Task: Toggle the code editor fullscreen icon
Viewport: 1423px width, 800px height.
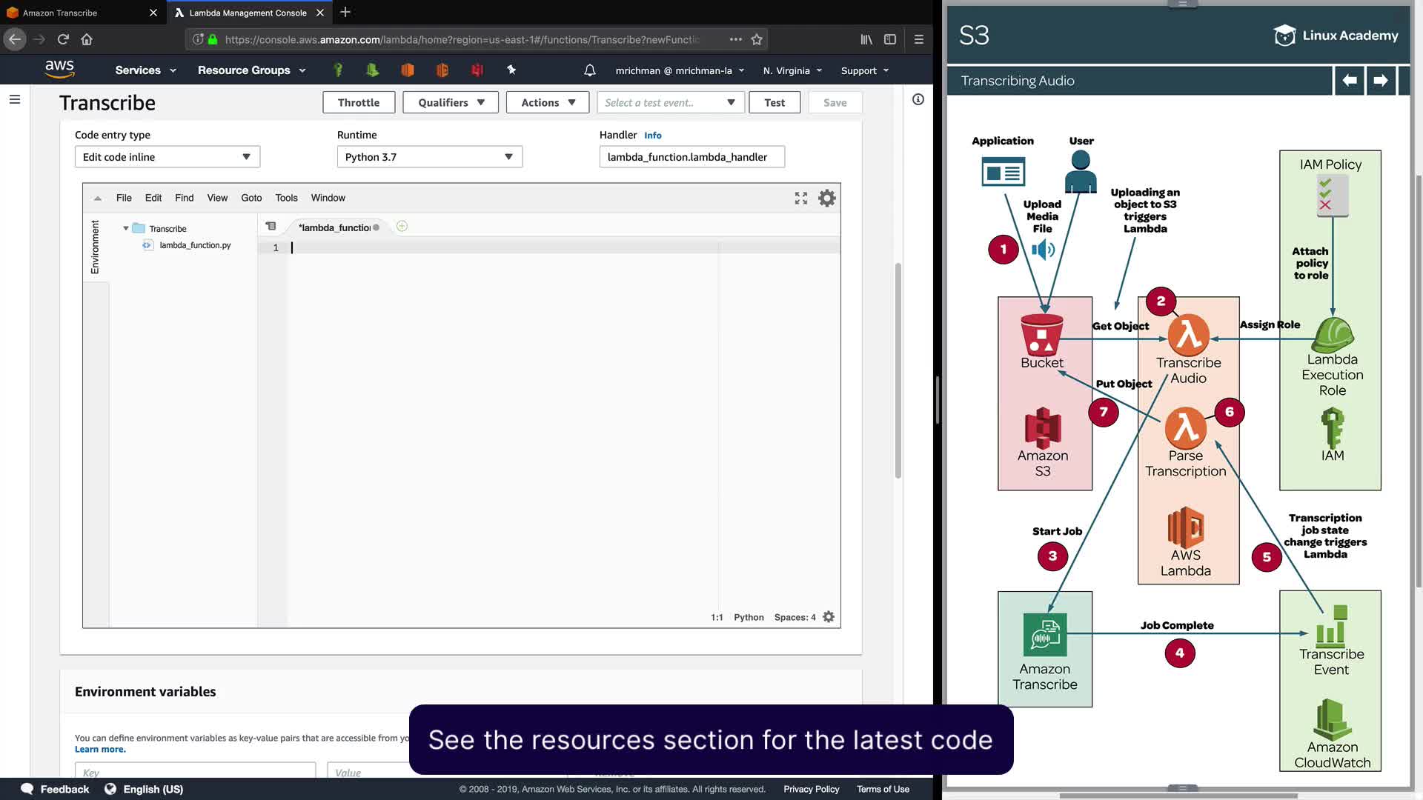Action: click(x=800, y=198)
